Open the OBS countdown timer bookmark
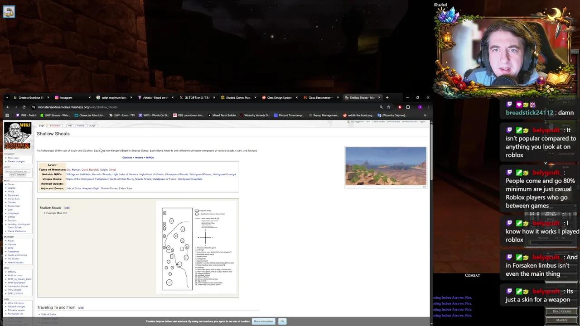This screenshot has height=326, width=580. pyautogui.click(x=188, y=115)
